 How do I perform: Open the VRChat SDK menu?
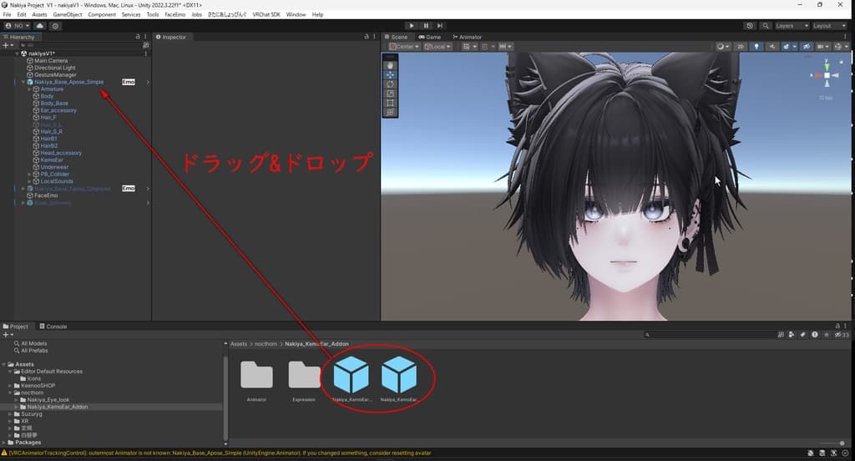[266, 15]
